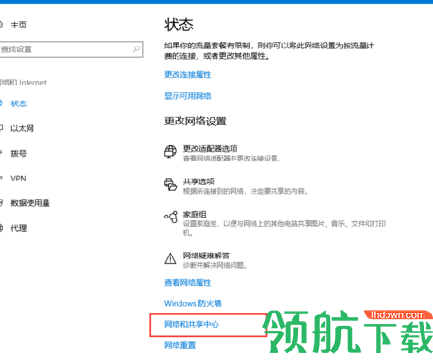The width and height of the screenshot is (433, 360).
Task: Focus the 查找设置 search field
Action: 71,49
